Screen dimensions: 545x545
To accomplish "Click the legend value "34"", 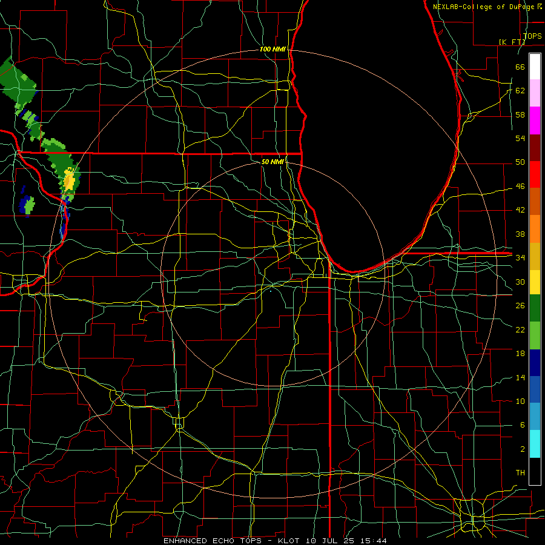I will pyautogui.click(x=520, y=257).
